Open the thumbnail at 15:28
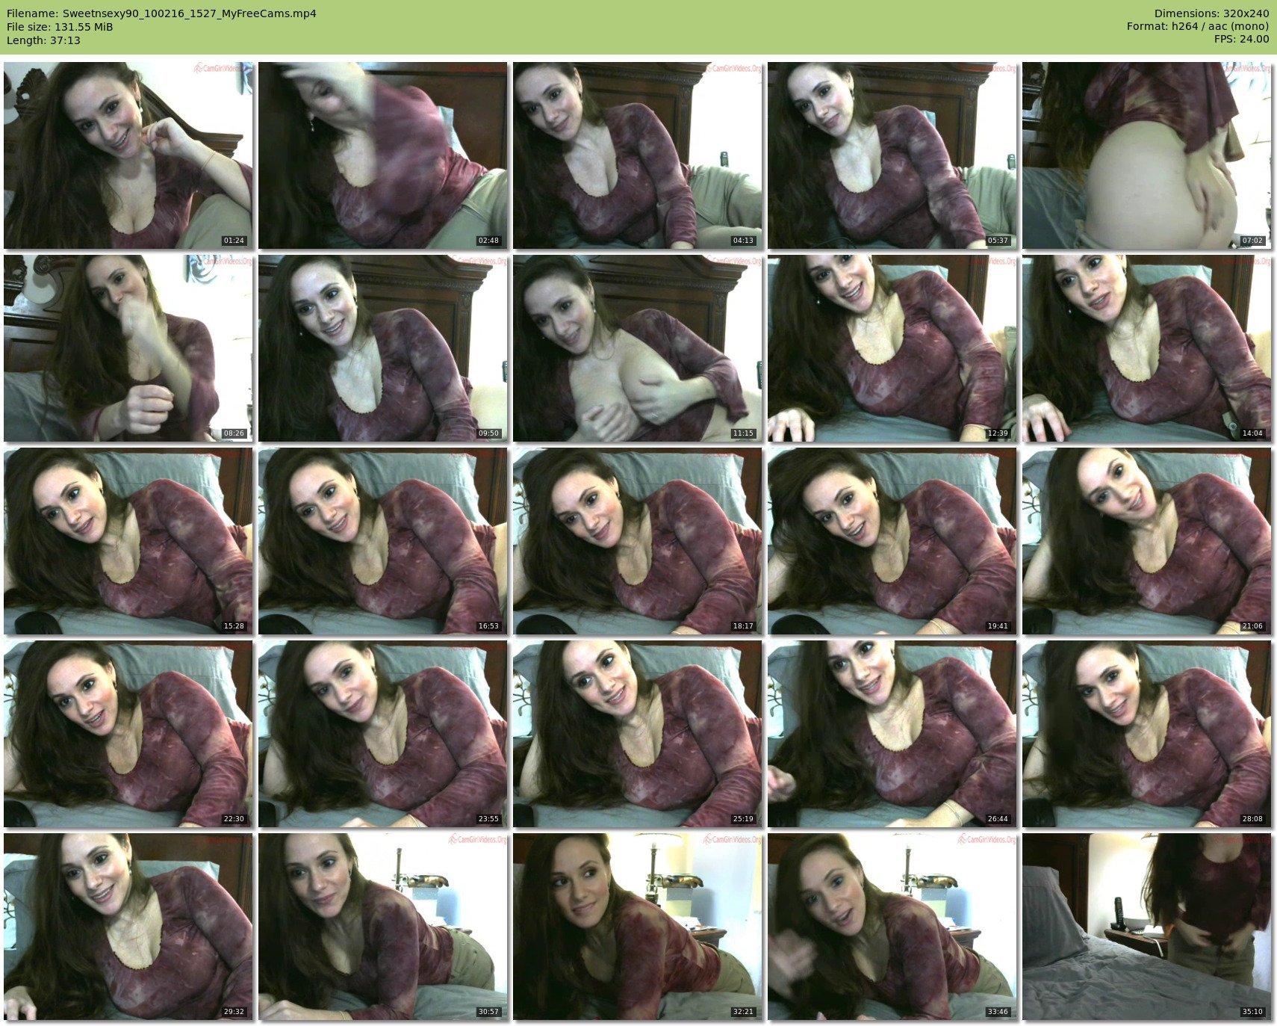 pyautogui.click(x=128, y=541)
